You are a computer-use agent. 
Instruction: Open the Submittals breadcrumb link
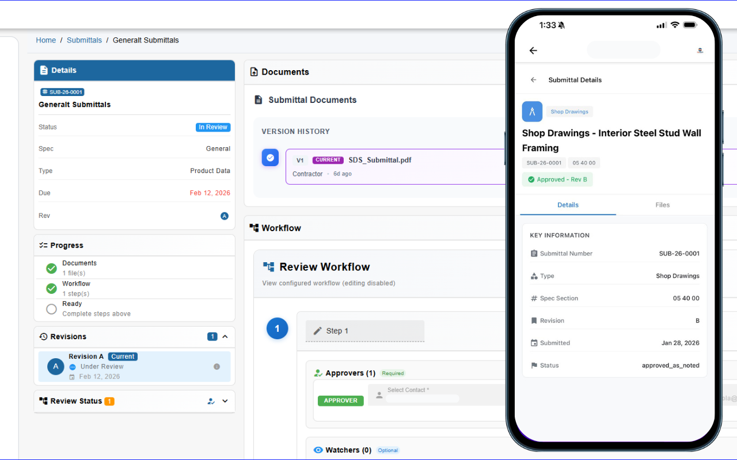point(84,40)
